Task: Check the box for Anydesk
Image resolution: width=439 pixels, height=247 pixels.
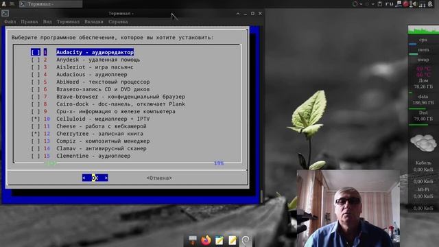Action: [x=36, y=60]
